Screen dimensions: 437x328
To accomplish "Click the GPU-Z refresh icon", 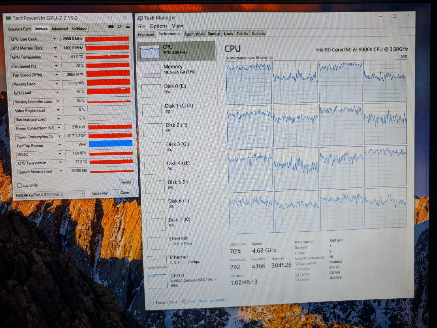I will point(119,26).
